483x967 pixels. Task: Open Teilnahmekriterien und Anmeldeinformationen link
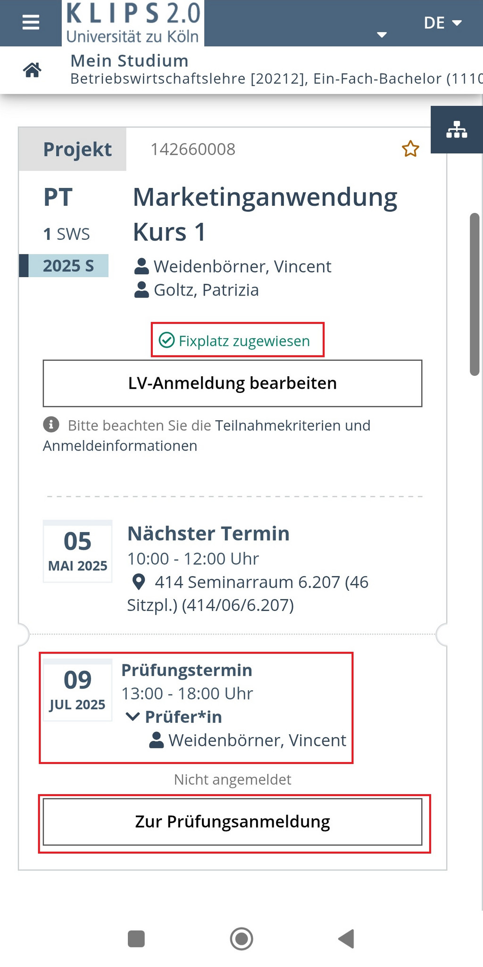pos(207,435)
